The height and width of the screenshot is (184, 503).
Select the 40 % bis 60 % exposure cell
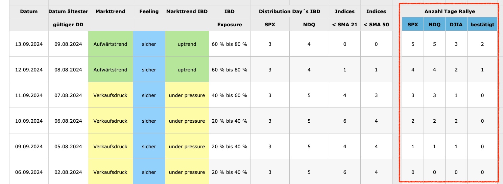pyautogui.click(x=229, y=95)
